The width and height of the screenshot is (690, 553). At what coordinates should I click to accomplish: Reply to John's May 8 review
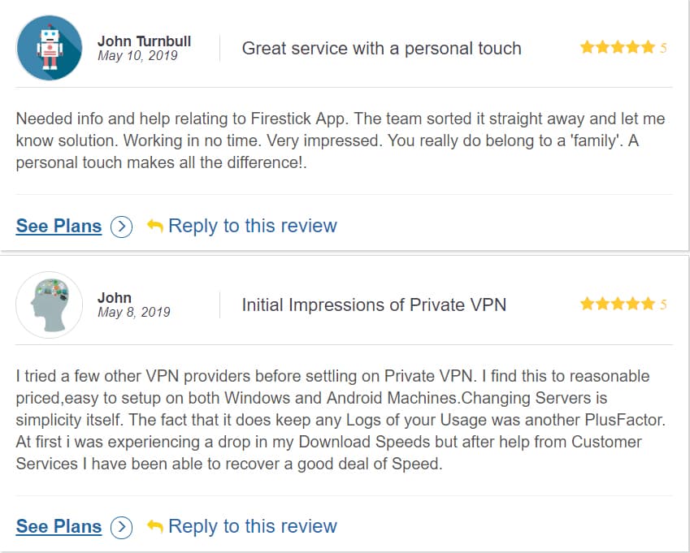[252, 526]
